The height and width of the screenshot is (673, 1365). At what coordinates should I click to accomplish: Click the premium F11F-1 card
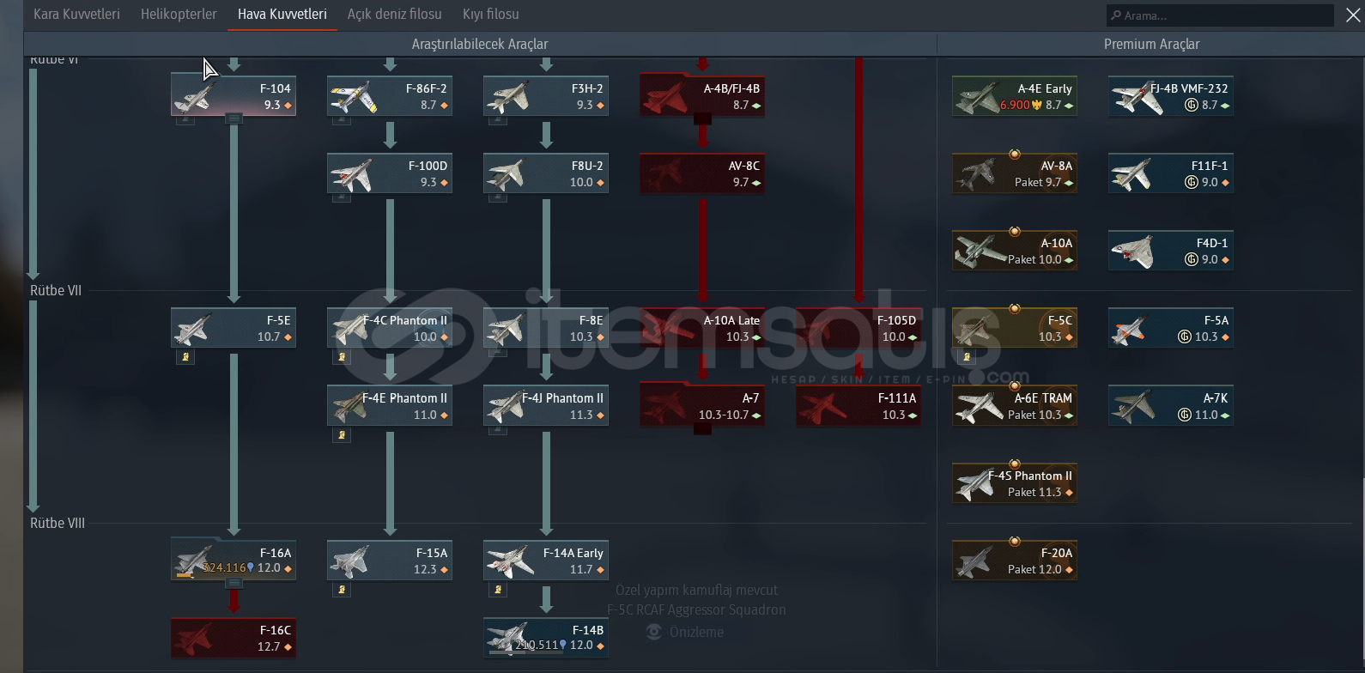1171,173
